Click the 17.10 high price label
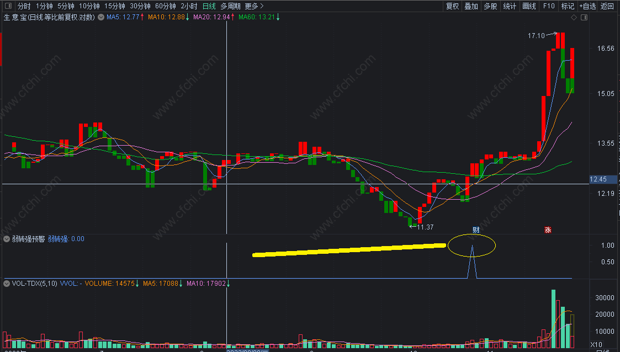The image size is (620, 352). tap(536, 35)
